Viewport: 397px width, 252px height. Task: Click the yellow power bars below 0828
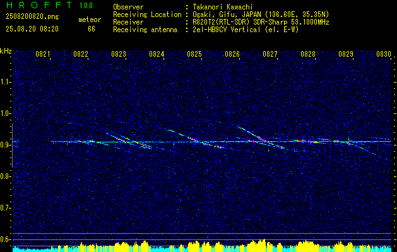(x=307, y=246)
